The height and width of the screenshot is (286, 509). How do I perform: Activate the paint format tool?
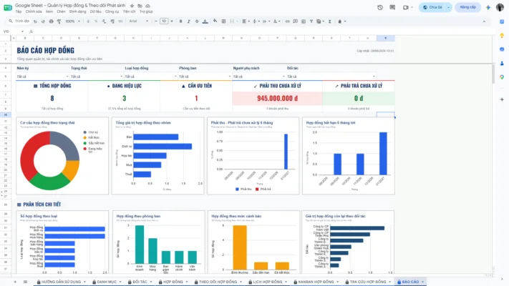click(x=59, y=21)
